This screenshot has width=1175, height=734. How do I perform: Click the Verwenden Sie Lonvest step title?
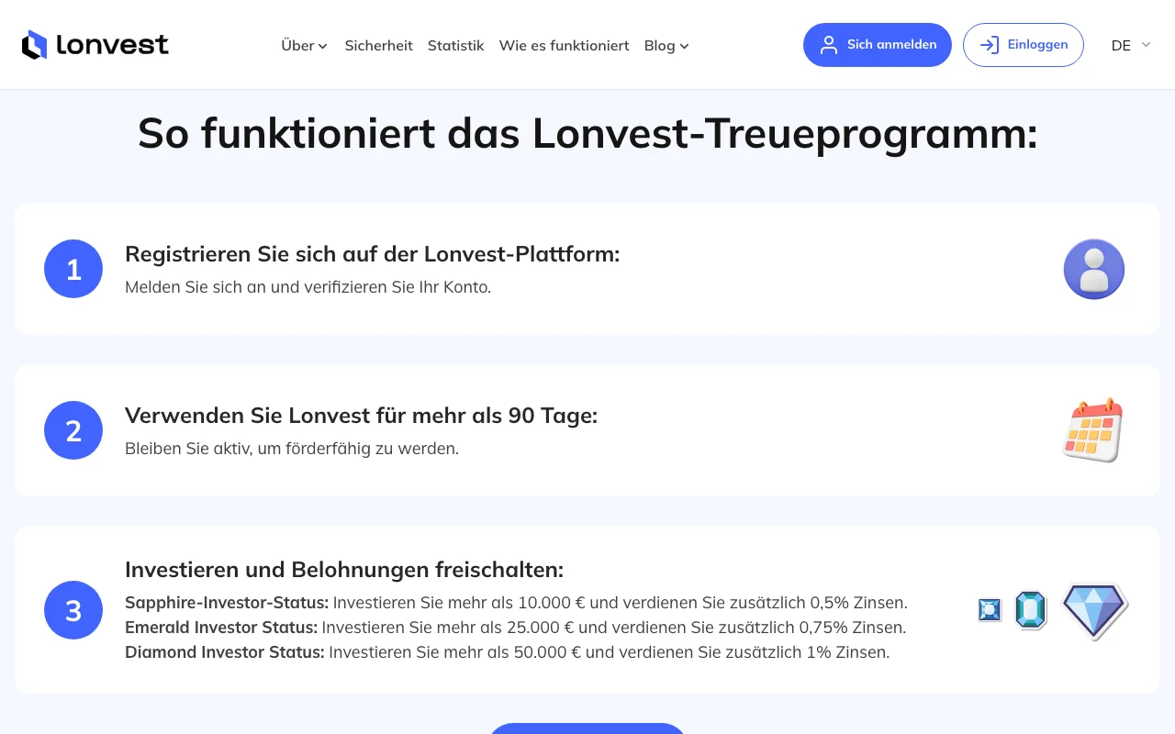(362, 416)
